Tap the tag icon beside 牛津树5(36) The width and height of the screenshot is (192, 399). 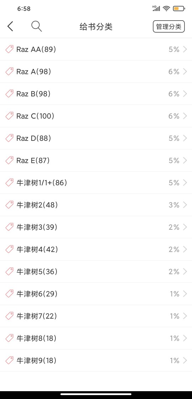[9, 272]
